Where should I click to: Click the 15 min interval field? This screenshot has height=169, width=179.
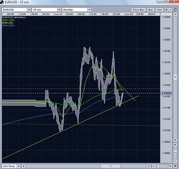(45, 10)
